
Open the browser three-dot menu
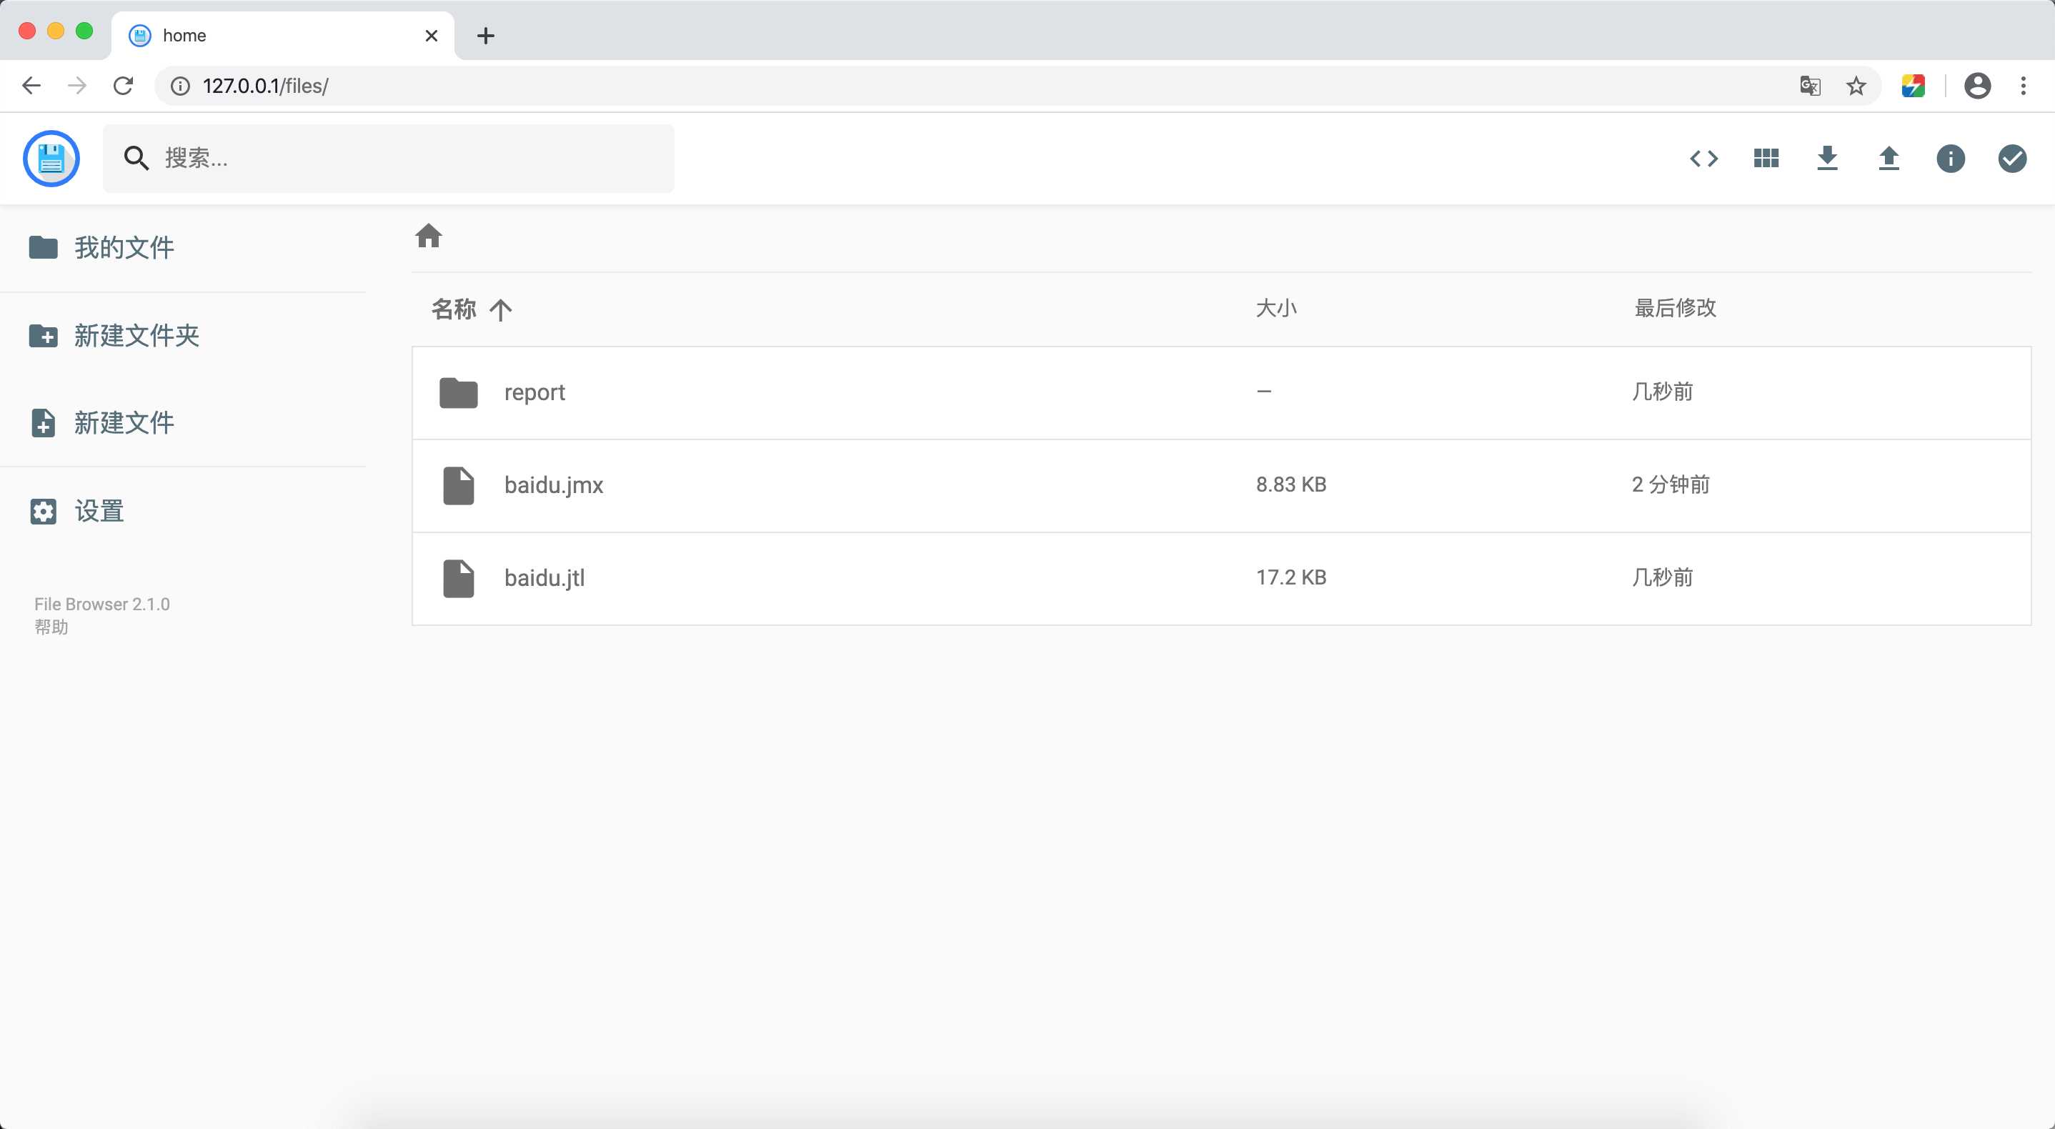pos(2024,85)
